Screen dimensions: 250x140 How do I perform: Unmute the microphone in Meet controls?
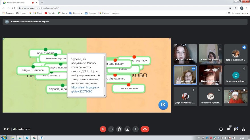click(103, 129)
